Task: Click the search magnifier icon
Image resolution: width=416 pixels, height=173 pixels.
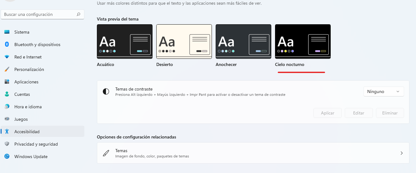Action: pyautogui.click(x=78, y=14)
